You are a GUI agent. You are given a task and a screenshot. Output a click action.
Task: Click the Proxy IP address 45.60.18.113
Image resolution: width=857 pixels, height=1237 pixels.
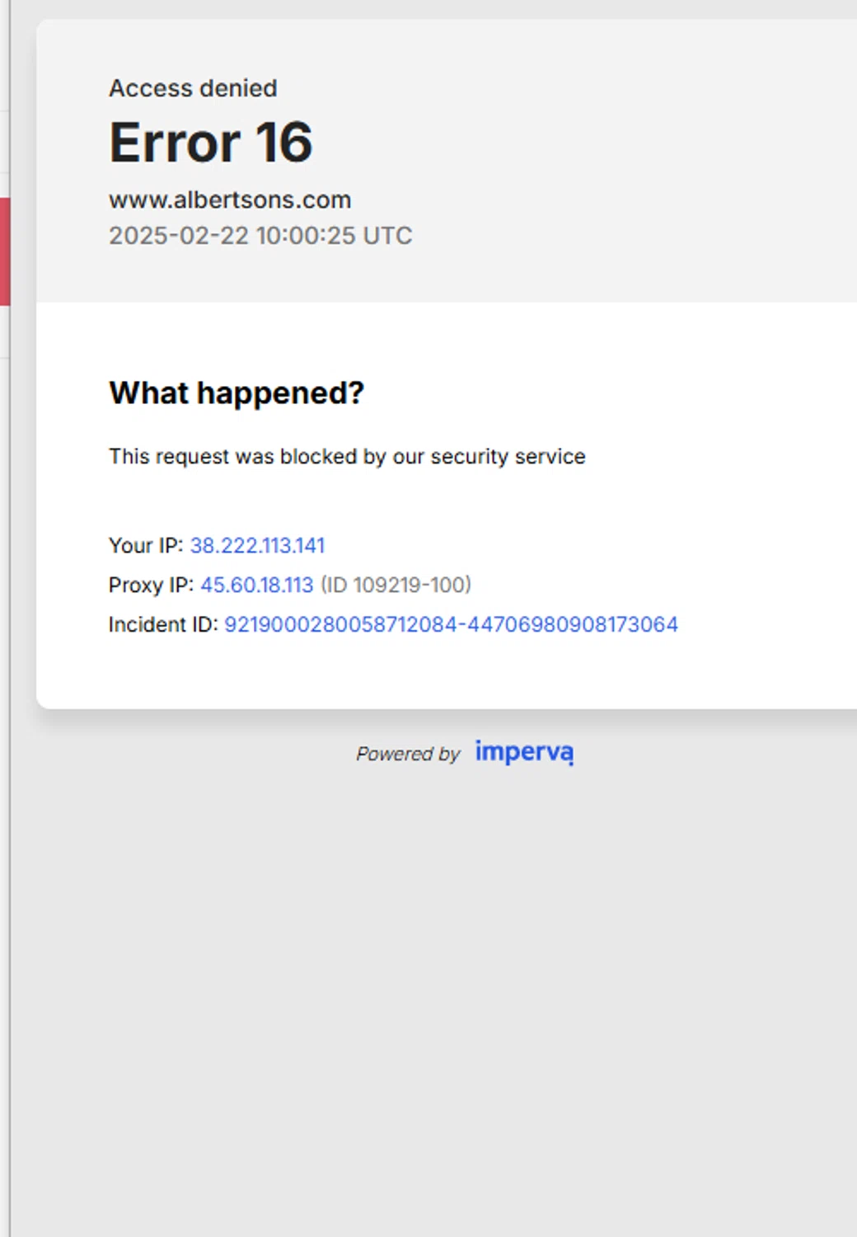coord(256,585)
